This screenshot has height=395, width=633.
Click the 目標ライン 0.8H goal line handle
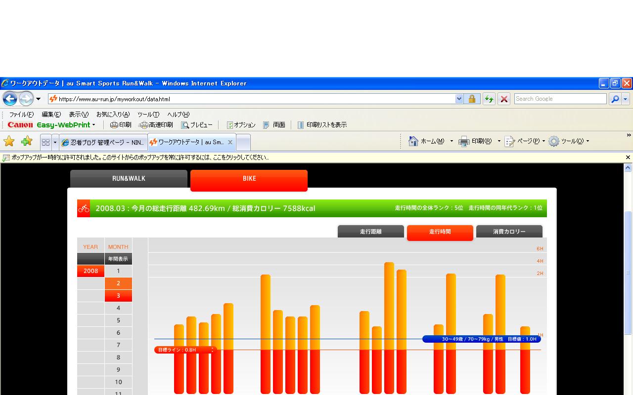point(185,350)
